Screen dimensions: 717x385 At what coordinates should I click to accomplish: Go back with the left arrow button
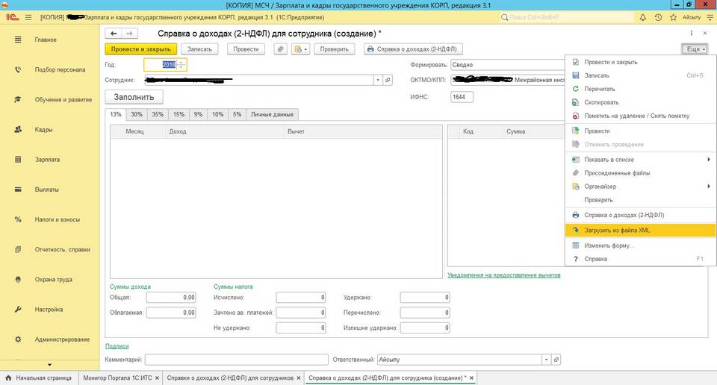point(114,34)
